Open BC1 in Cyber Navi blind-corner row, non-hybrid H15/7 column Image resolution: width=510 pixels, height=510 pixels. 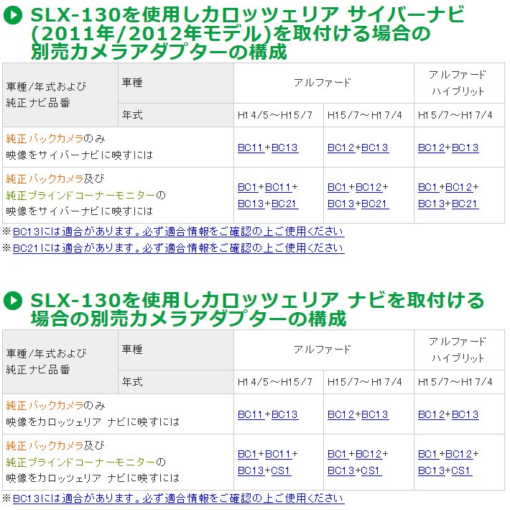coord(338,187)
